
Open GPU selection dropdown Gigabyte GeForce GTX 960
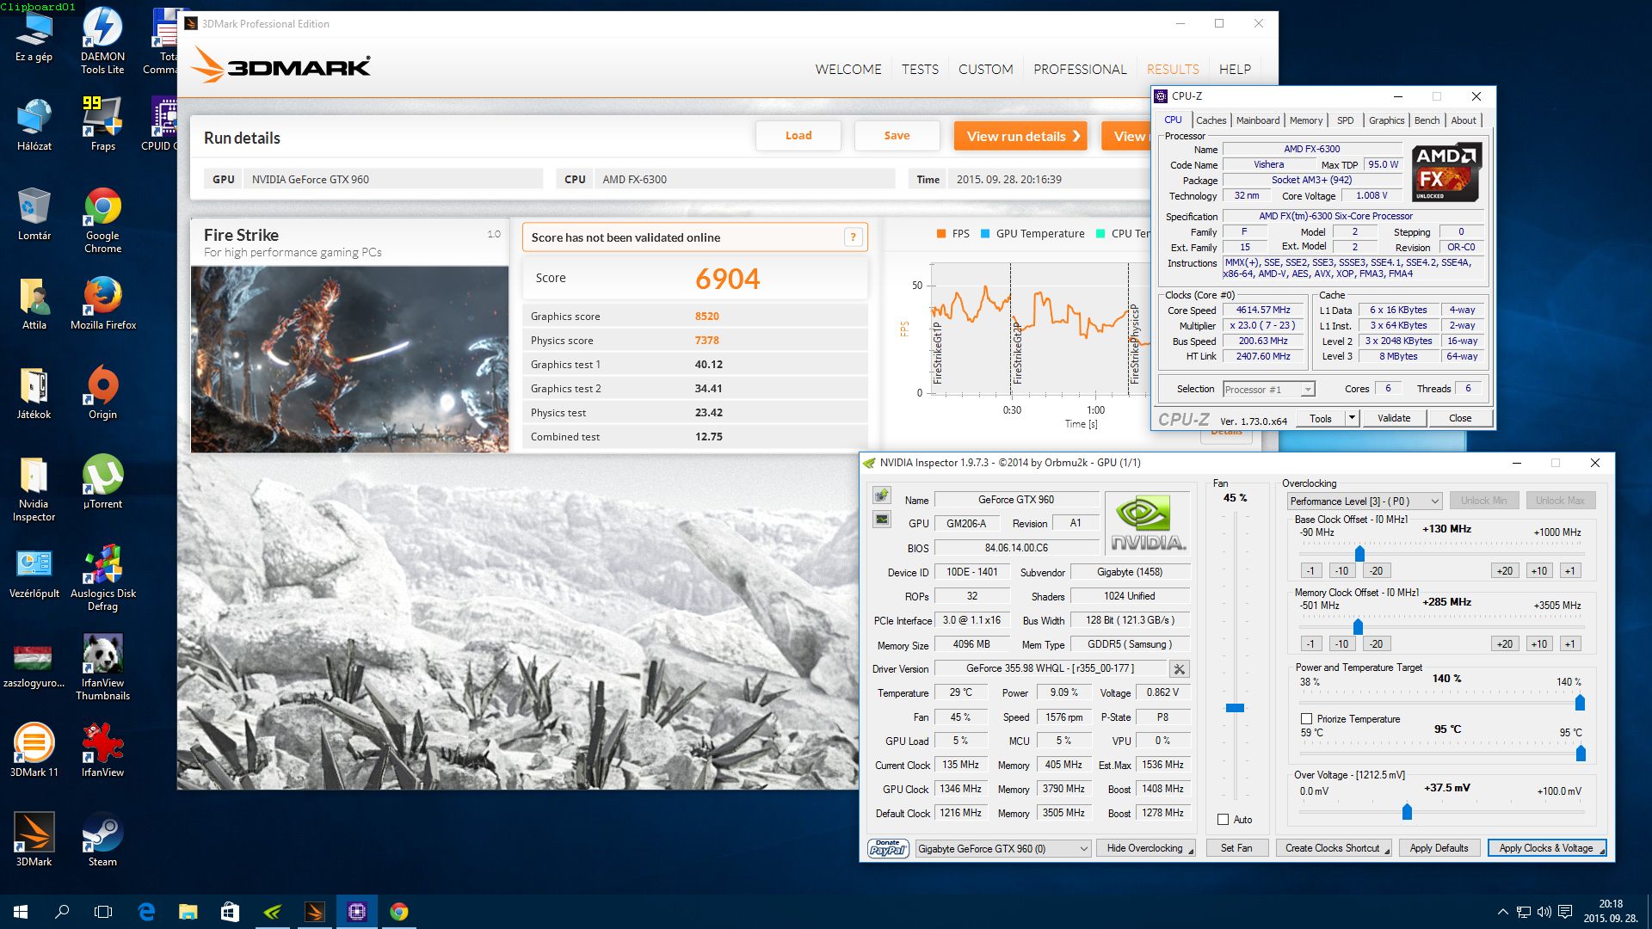click(x=1003, y=849)
